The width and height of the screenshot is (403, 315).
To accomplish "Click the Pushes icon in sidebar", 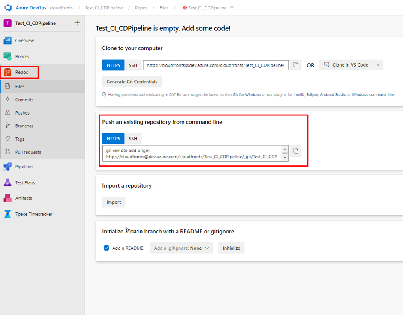I will coord(8,112).
